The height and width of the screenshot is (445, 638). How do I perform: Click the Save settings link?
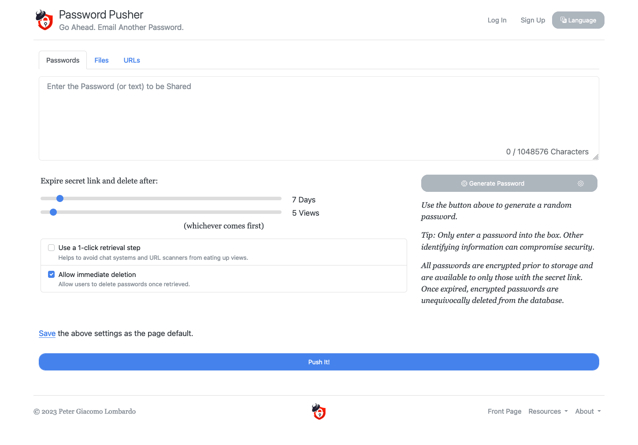click(x=47, y=333)
